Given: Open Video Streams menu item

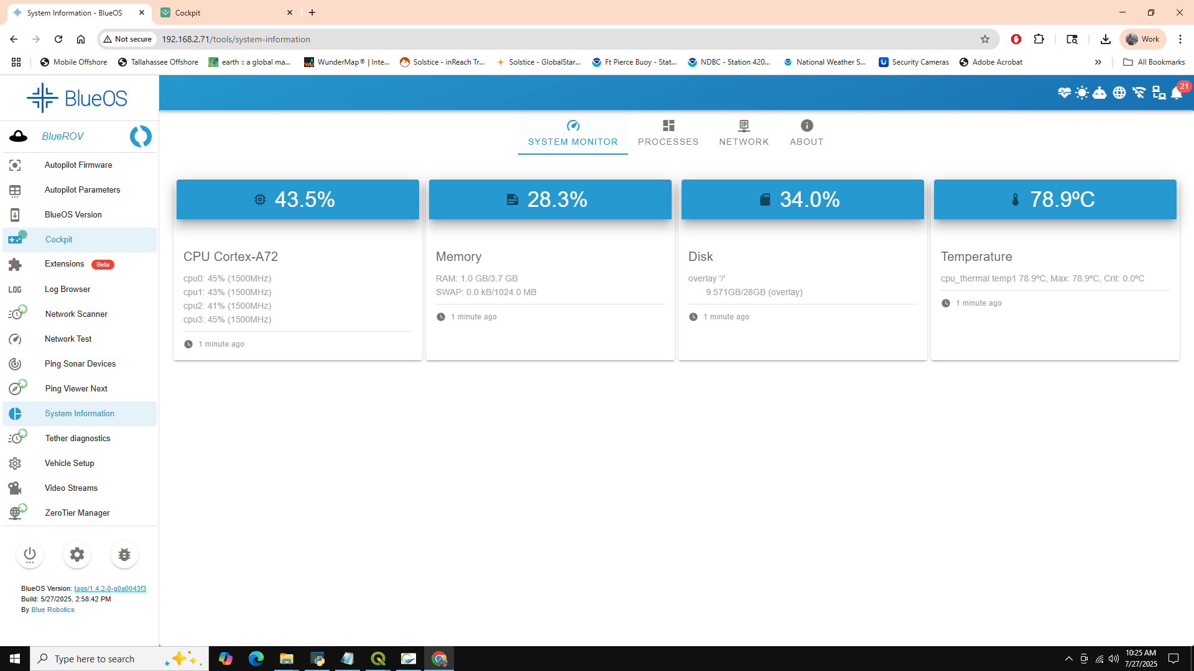Looking at the screenshot, I should click(x=71, y=488).
